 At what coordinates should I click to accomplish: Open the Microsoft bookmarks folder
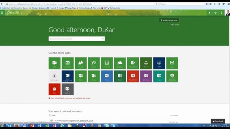[x=15, y=8]
